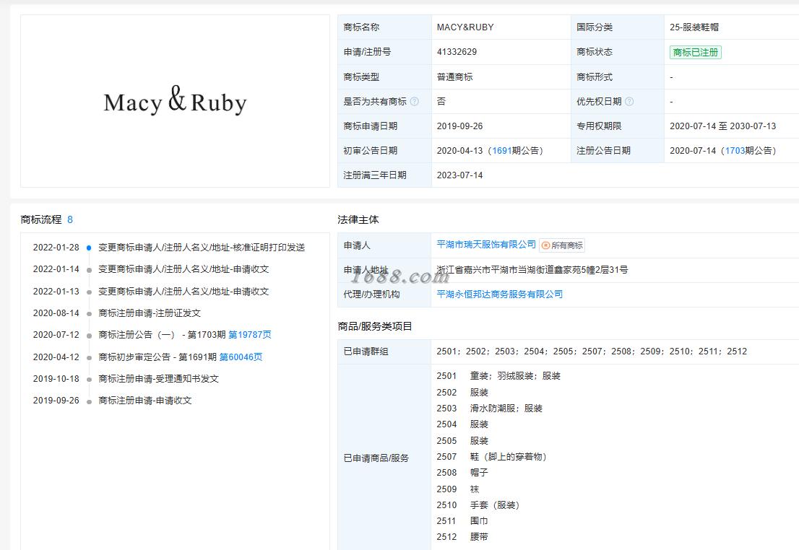
Task: Click the 所有商标 button
Action: coord(562,245)
